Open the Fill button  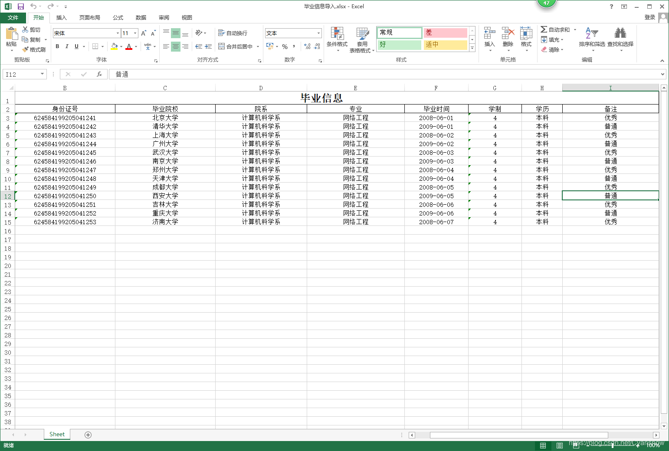(552, 39)
